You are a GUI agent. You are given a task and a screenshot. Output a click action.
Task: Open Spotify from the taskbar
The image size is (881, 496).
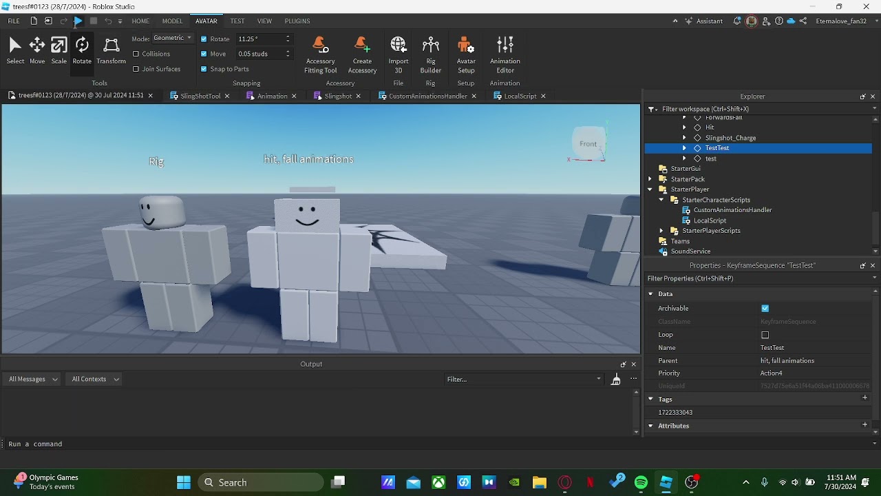point(642,482)
